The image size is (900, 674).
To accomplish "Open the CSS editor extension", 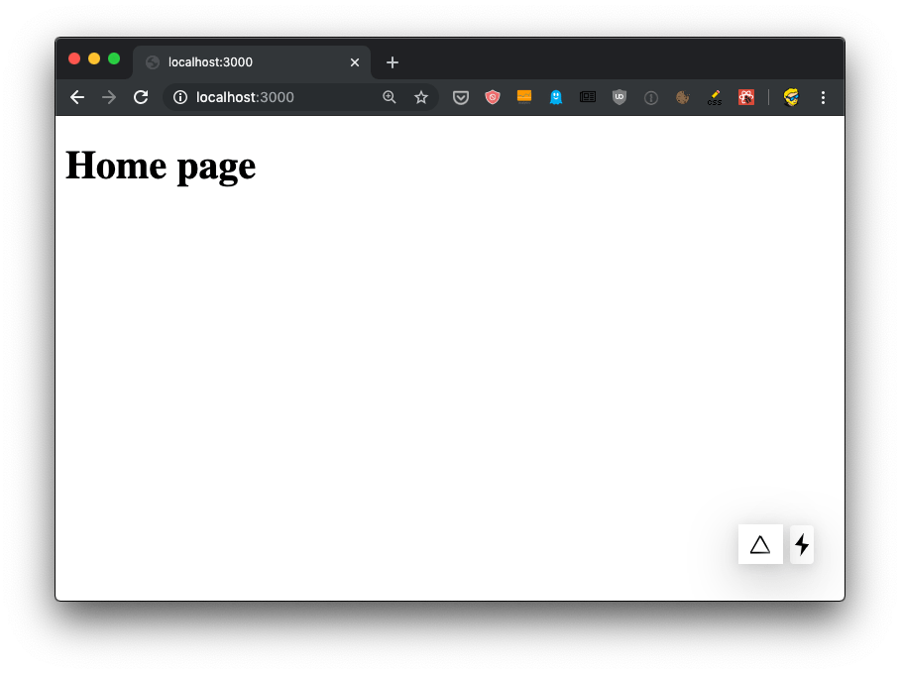I will [714, 97].
